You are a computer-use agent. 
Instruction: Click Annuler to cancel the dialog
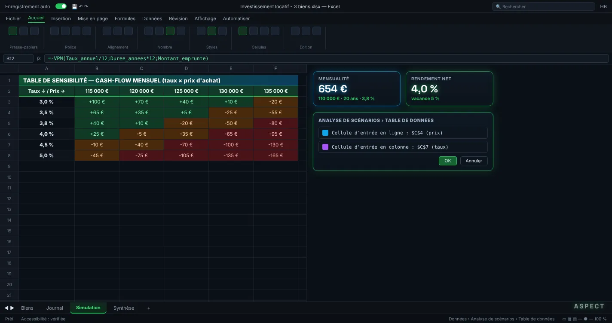474,161
